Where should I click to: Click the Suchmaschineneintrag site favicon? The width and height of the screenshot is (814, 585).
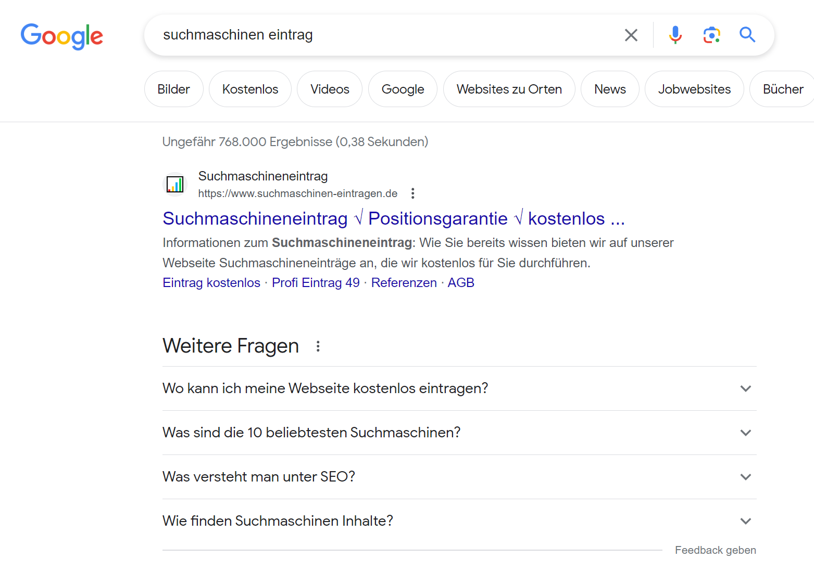[175, 185]
